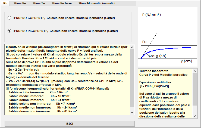The width and height of the screenshot is (201, 128).
Task: Select the TERRENO COERENTE radio button
Action: click(9, 18)
